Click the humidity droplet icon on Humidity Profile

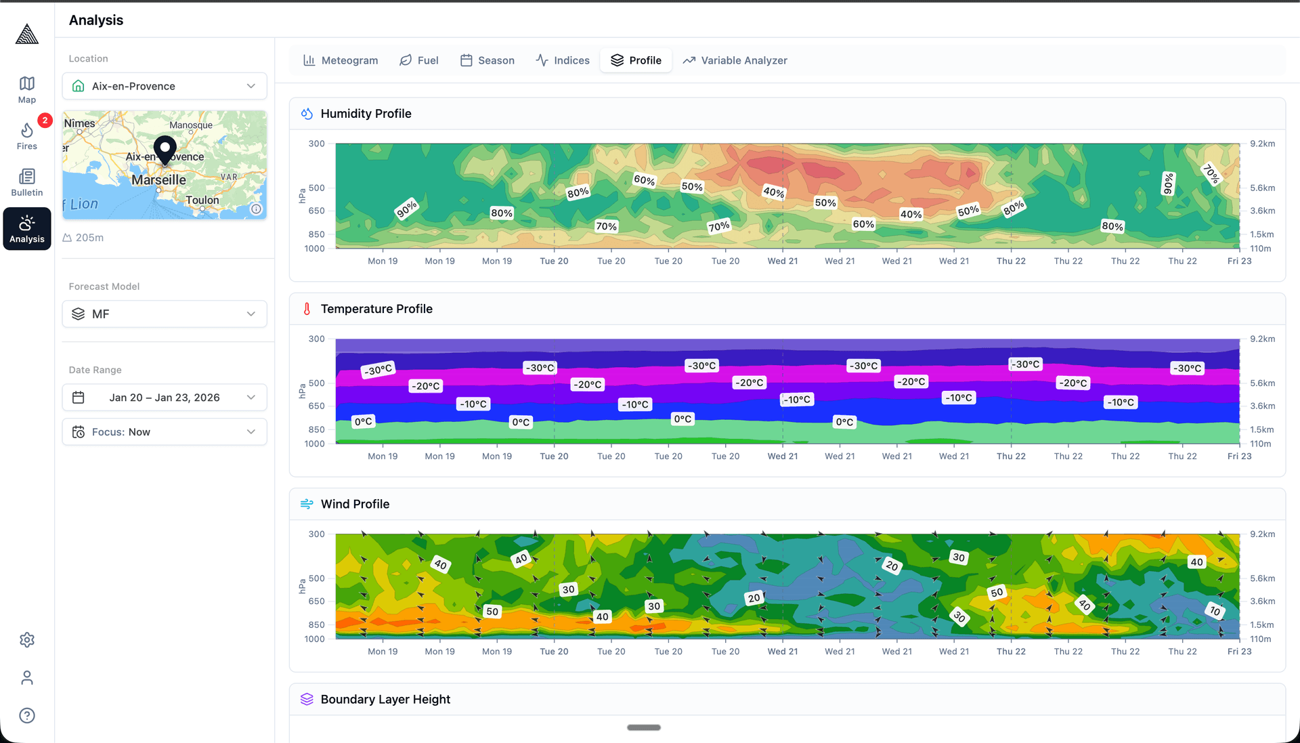tap(306, 114)
